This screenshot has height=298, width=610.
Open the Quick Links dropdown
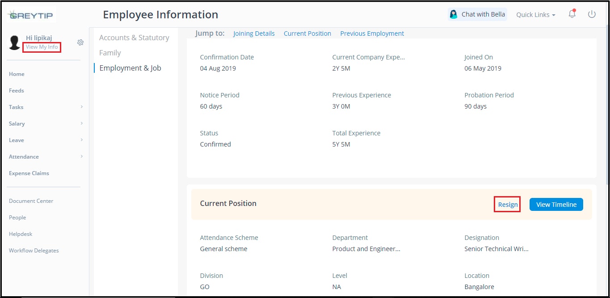(535, 14)
